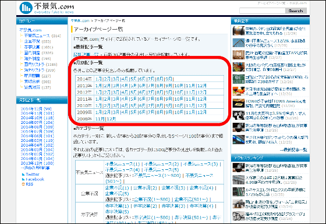This screenshot has height=224, width=326.
Task: Open 不景気ニュース(1) in the category table
Action: click(x=122, y=164)
